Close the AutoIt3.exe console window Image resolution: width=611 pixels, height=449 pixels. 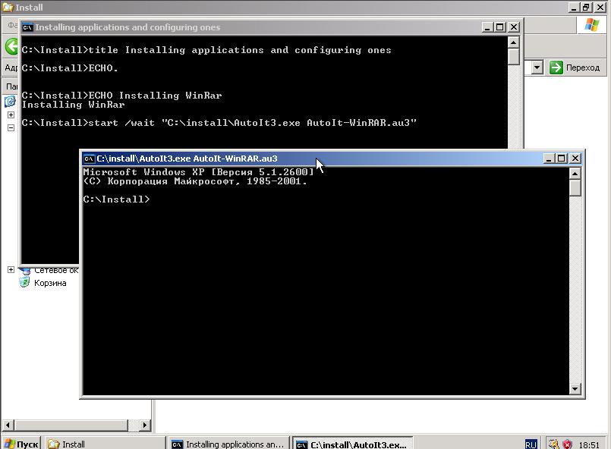click(575, 159)
